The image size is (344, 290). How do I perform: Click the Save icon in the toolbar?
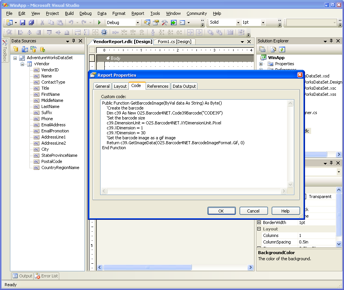click(x=23, y=23)
